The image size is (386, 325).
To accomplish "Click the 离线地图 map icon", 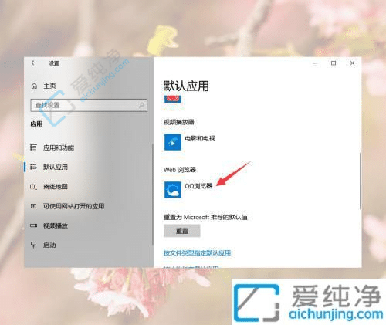I will (33, 187).
